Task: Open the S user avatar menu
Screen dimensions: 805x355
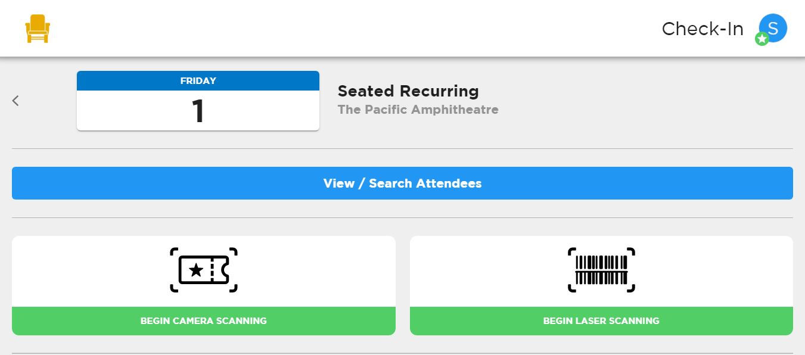Action: pos(773,28)
